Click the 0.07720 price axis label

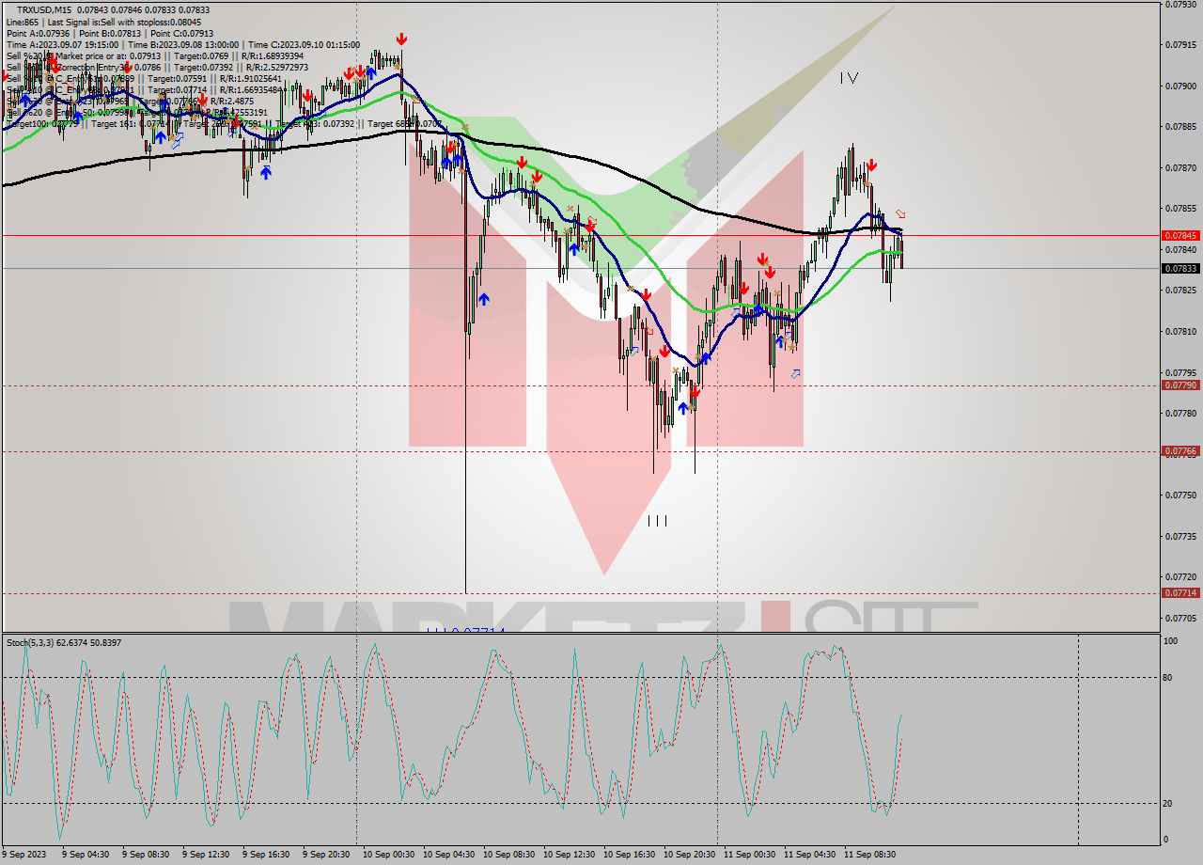tap(1180, 576)
